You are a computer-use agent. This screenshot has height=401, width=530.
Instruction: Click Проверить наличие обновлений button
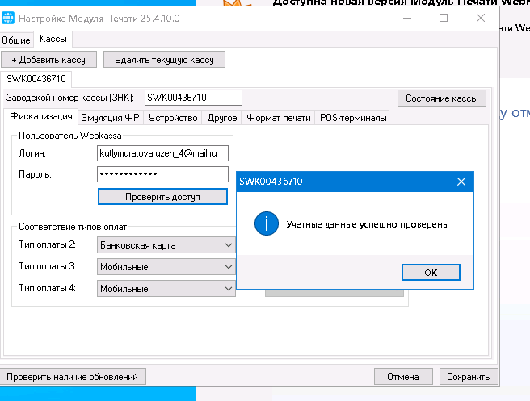coord(73,377)
